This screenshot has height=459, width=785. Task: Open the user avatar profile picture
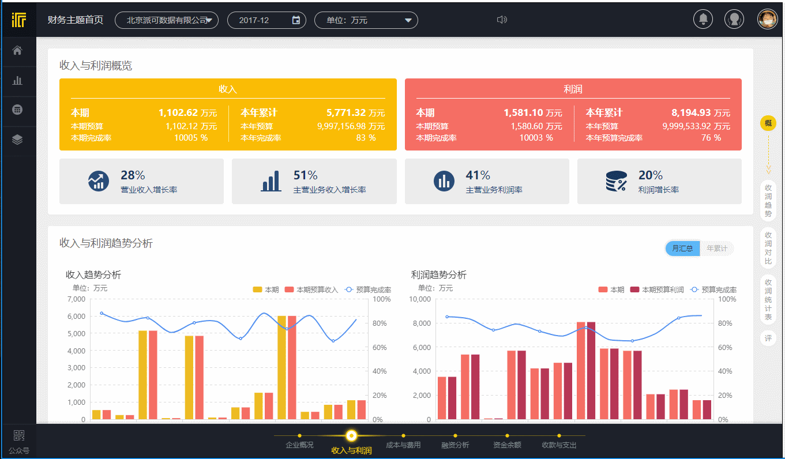tap(767, 20)
